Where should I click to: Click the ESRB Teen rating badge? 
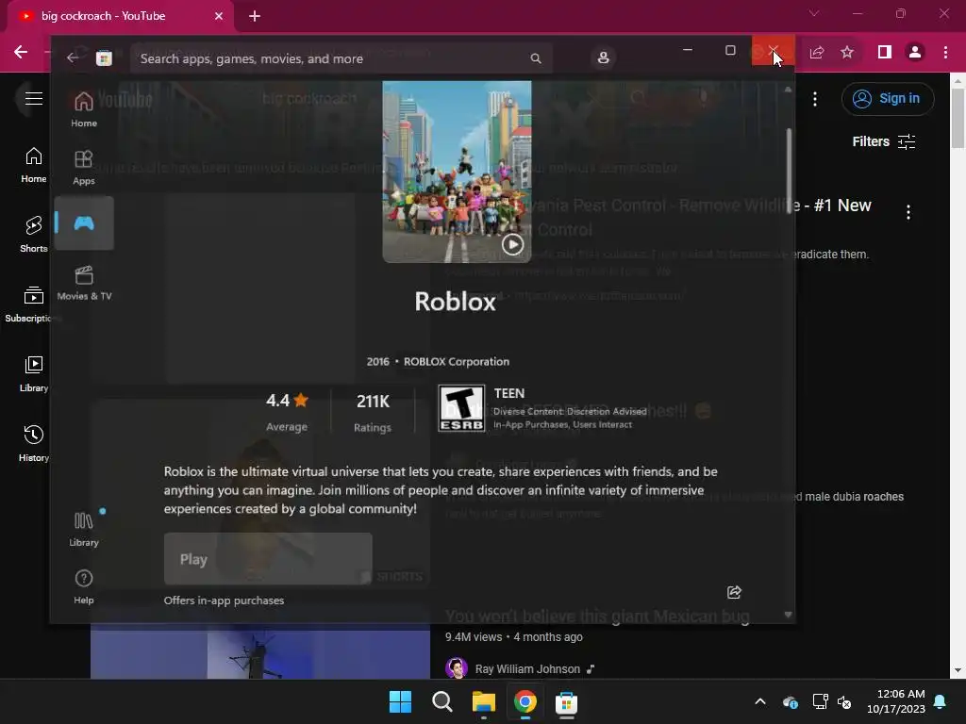click(461, 408)
